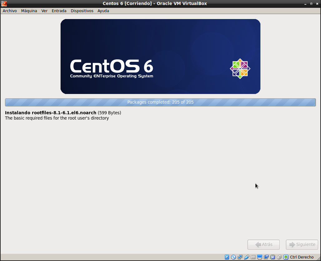Open the Máquina menu
Screen dimensions: 321x261
tap(29, 11)
